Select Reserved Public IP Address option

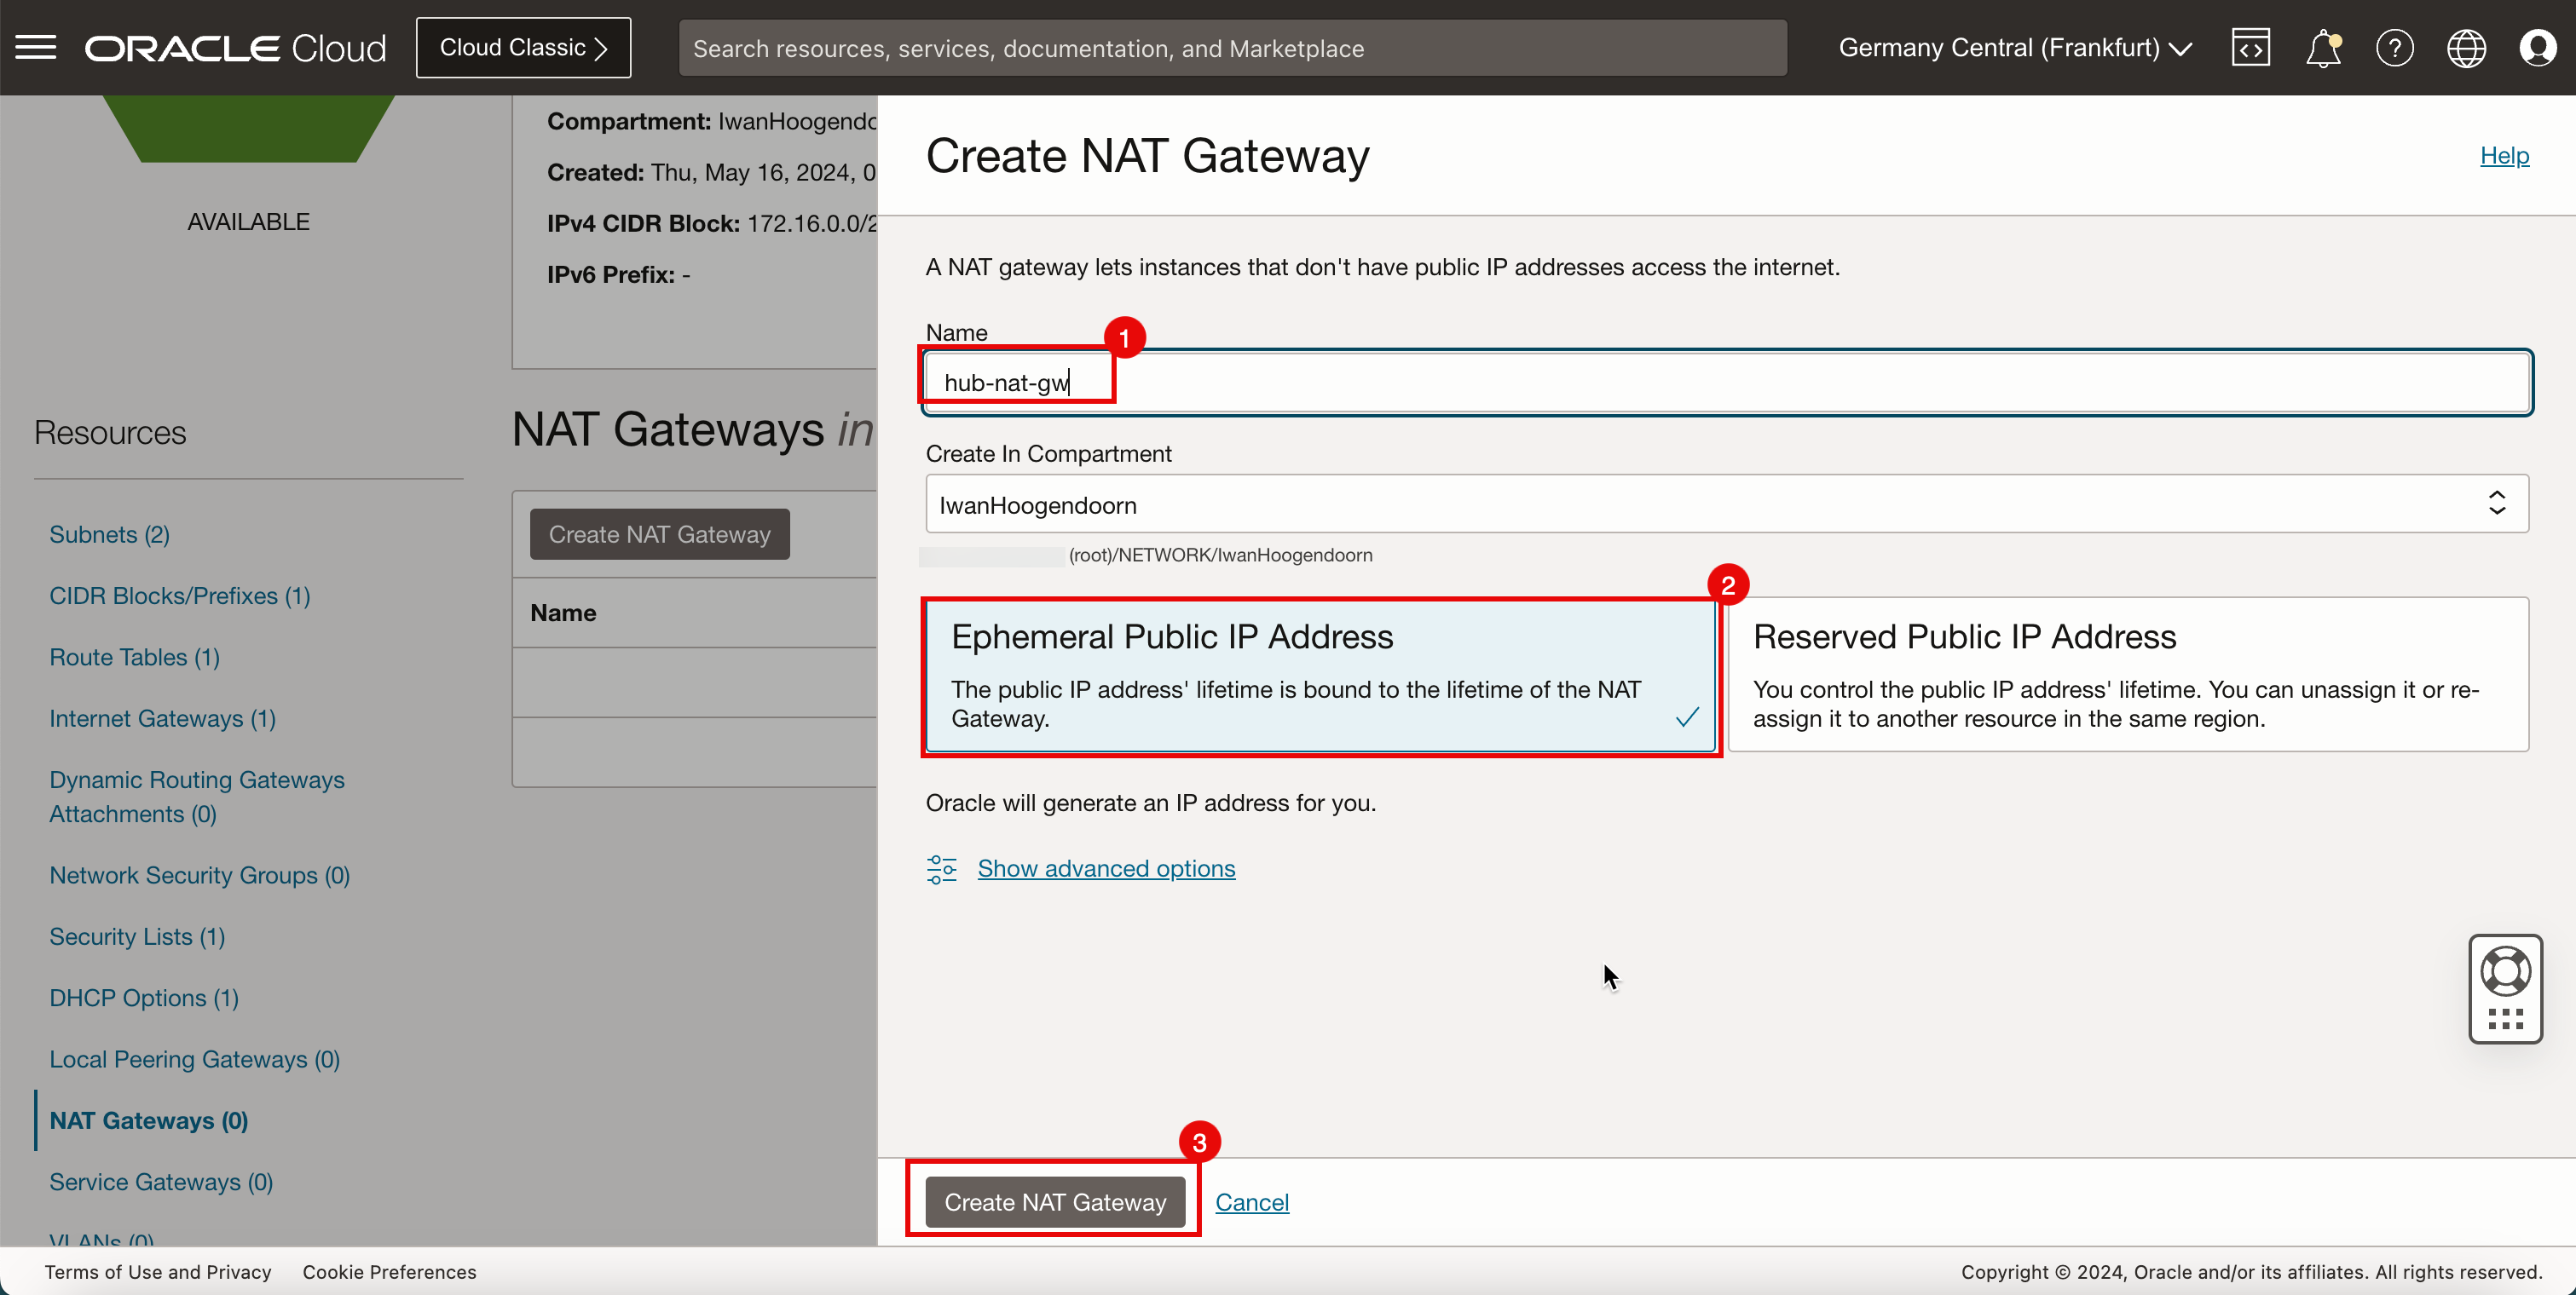point(2130,672)
